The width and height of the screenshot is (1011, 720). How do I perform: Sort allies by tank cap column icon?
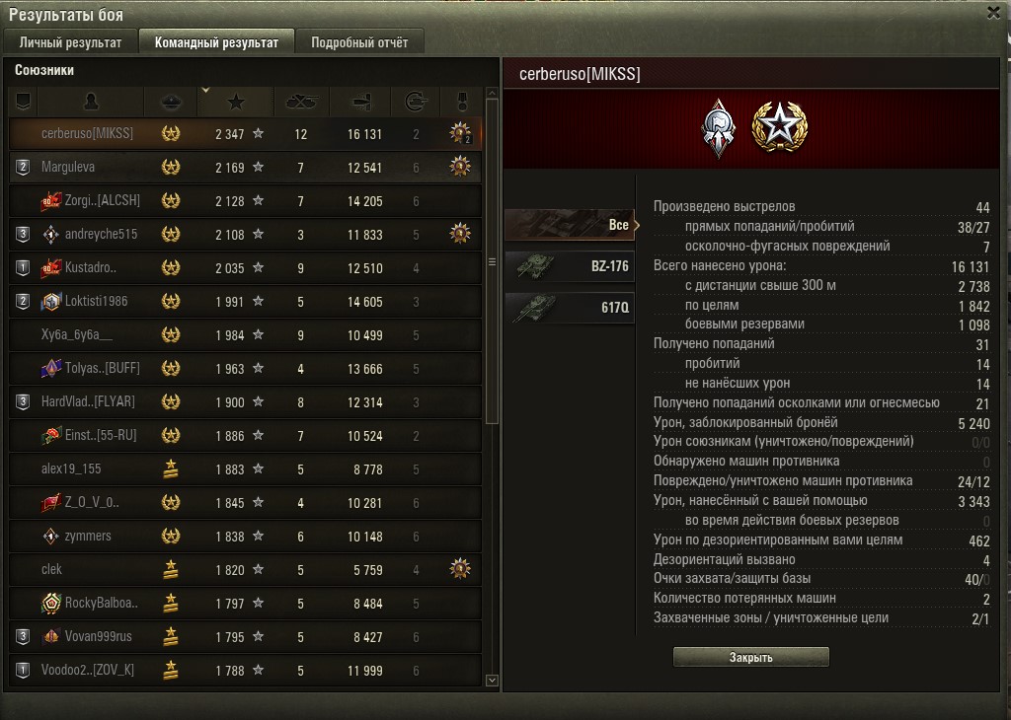171,102
